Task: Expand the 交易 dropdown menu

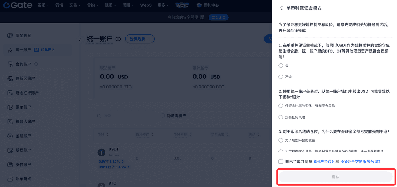Action: (x=75, y=5)
